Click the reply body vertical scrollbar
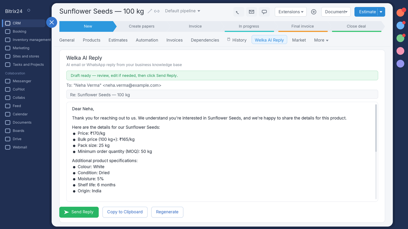 point(376,128)
